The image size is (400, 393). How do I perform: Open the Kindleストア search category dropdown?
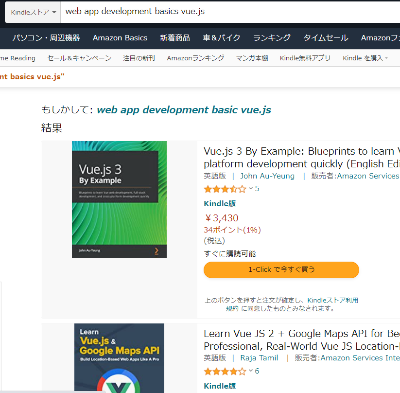point(33,12)
